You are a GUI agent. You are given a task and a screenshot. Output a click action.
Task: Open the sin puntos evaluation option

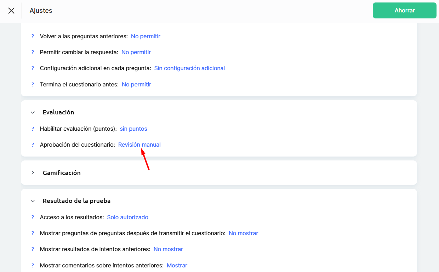coord(133,129)
